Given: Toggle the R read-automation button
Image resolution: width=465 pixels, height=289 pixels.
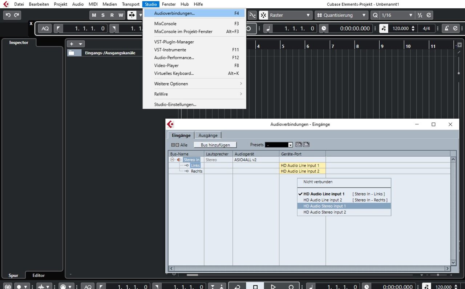Looking at the screenshot, I should pyautogui.click(x=112, y=15).
